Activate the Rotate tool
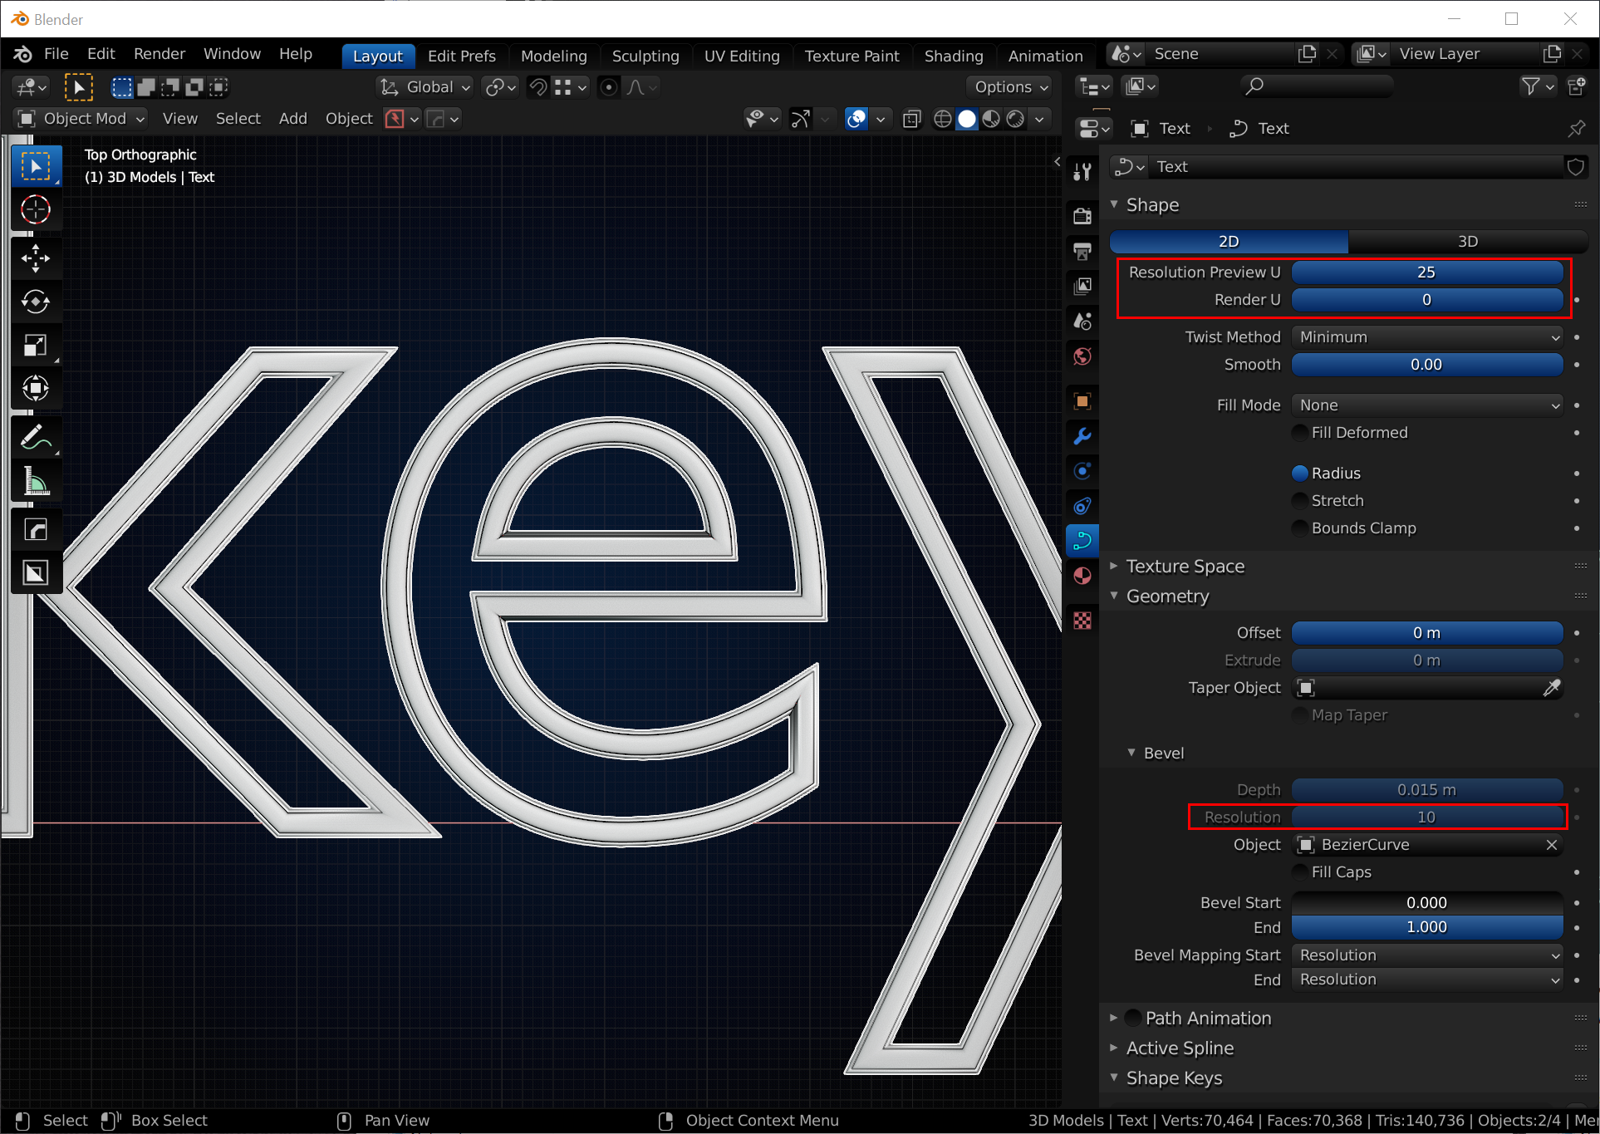 [35, 302]
